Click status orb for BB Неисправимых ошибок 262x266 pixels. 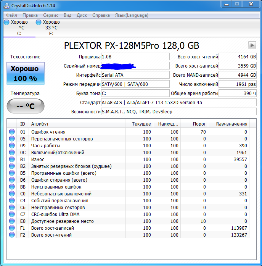12,187
